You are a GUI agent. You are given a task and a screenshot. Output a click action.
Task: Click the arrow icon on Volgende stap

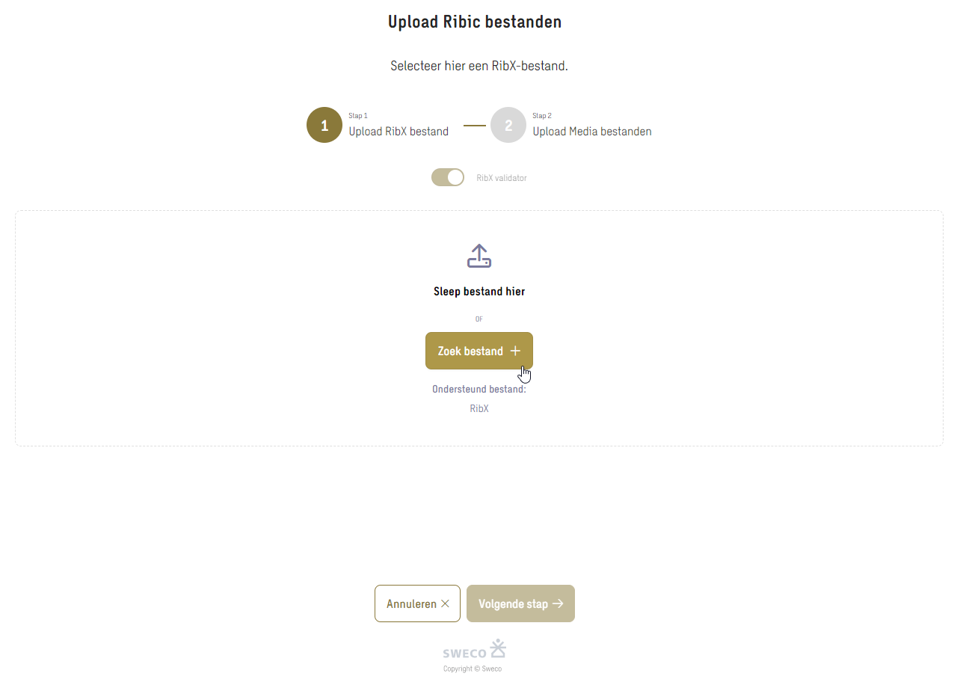[x=558, y=603]
